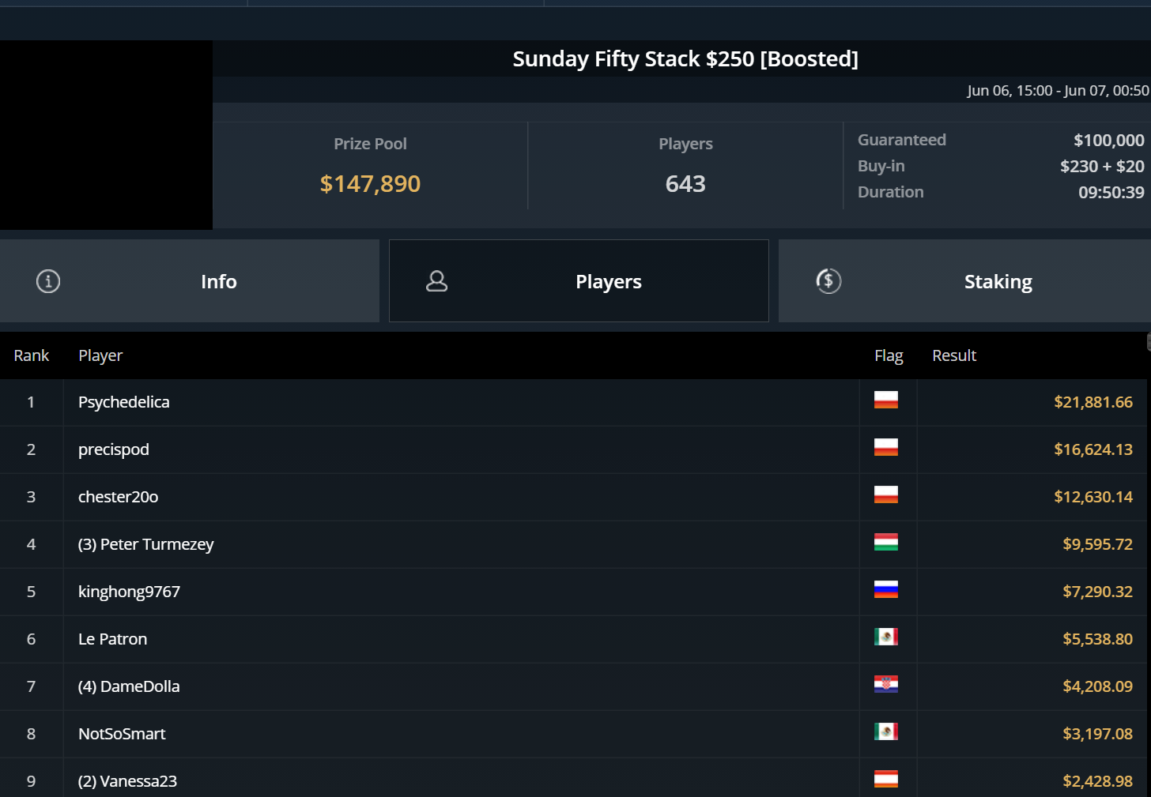
Task: Click the $21,881.66 first-place result
Action: click(1093, 402)
